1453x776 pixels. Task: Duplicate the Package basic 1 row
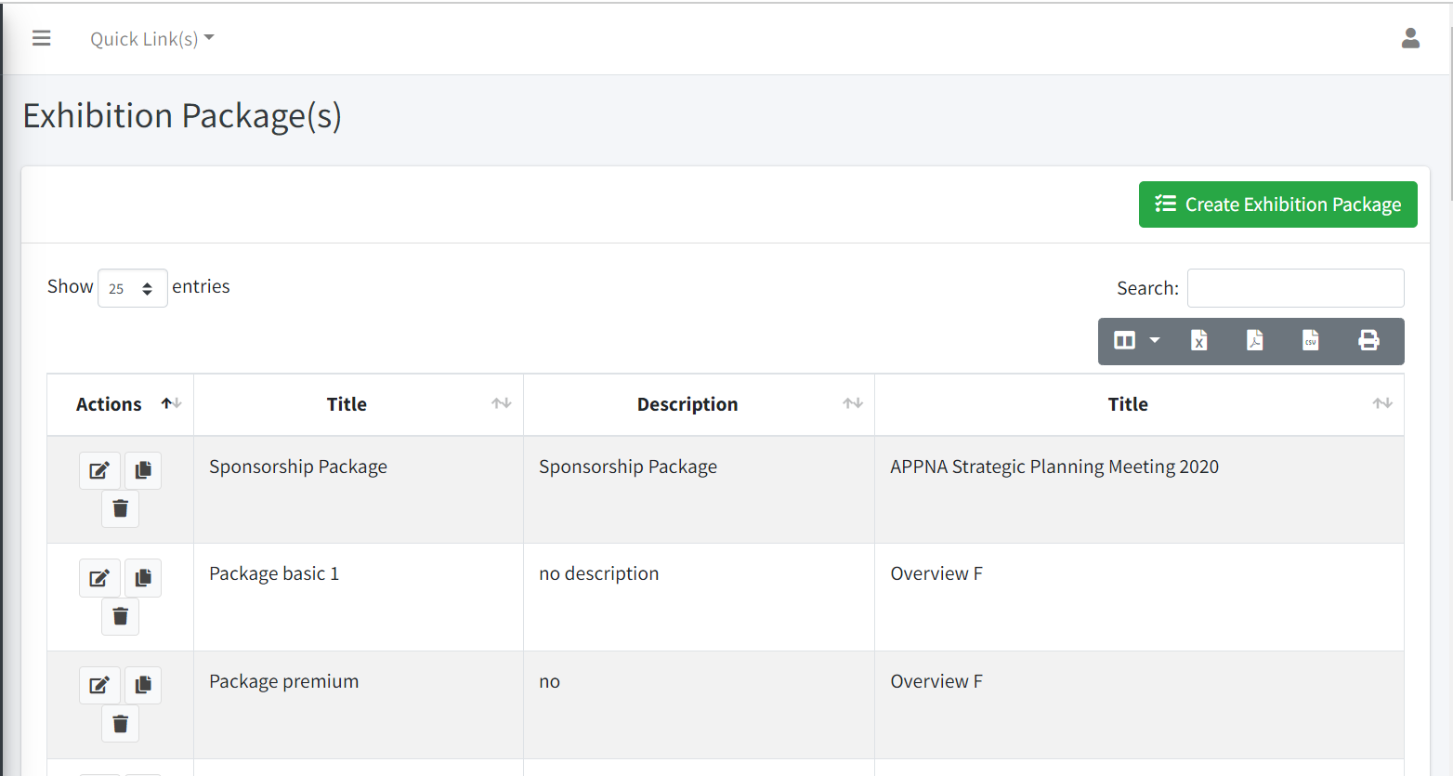pyautogui.click(x=143, y=578)
